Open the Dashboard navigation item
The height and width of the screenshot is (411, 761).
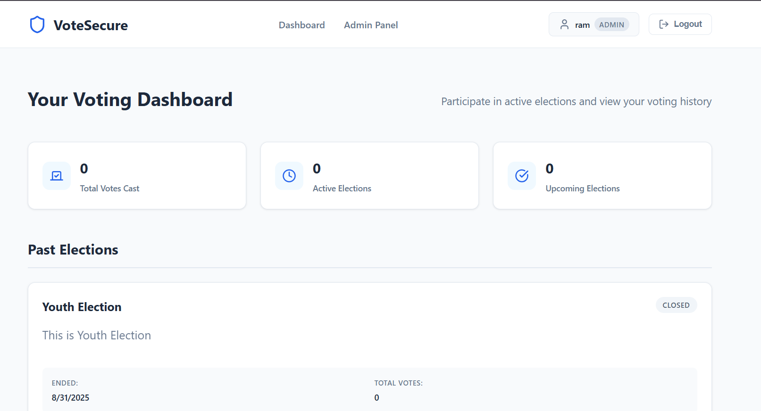[301, 25]
